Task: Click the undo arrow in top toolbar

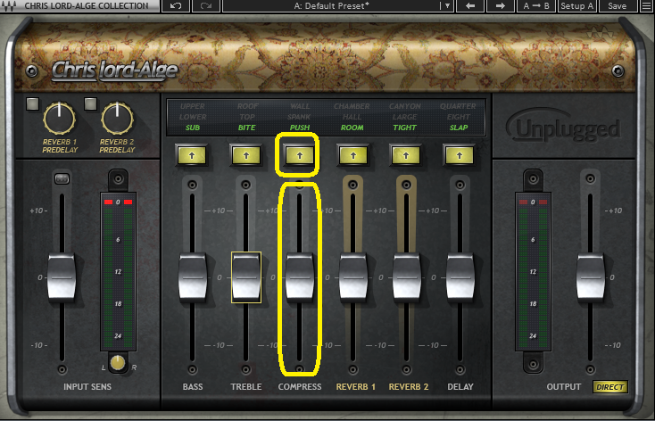Action: [x=174, y=6]
